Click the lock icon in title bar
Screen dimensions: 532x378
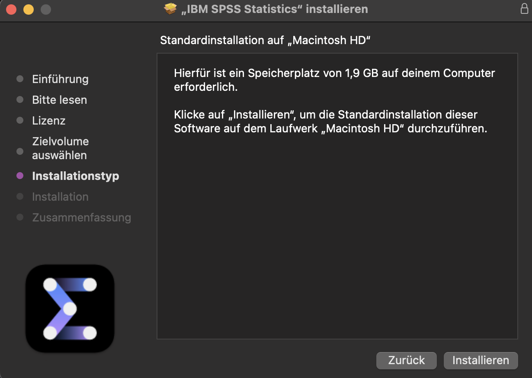pyautogui.click(x=524, y=9)
